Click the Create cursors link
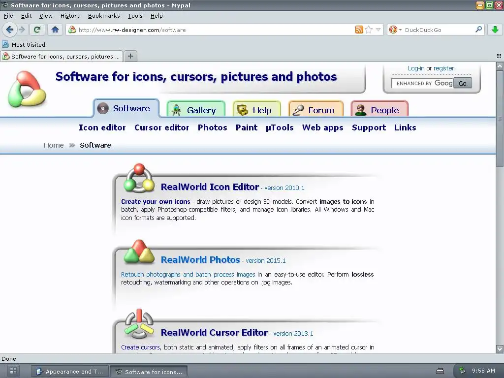504x378 pixels. coord(141,347)
